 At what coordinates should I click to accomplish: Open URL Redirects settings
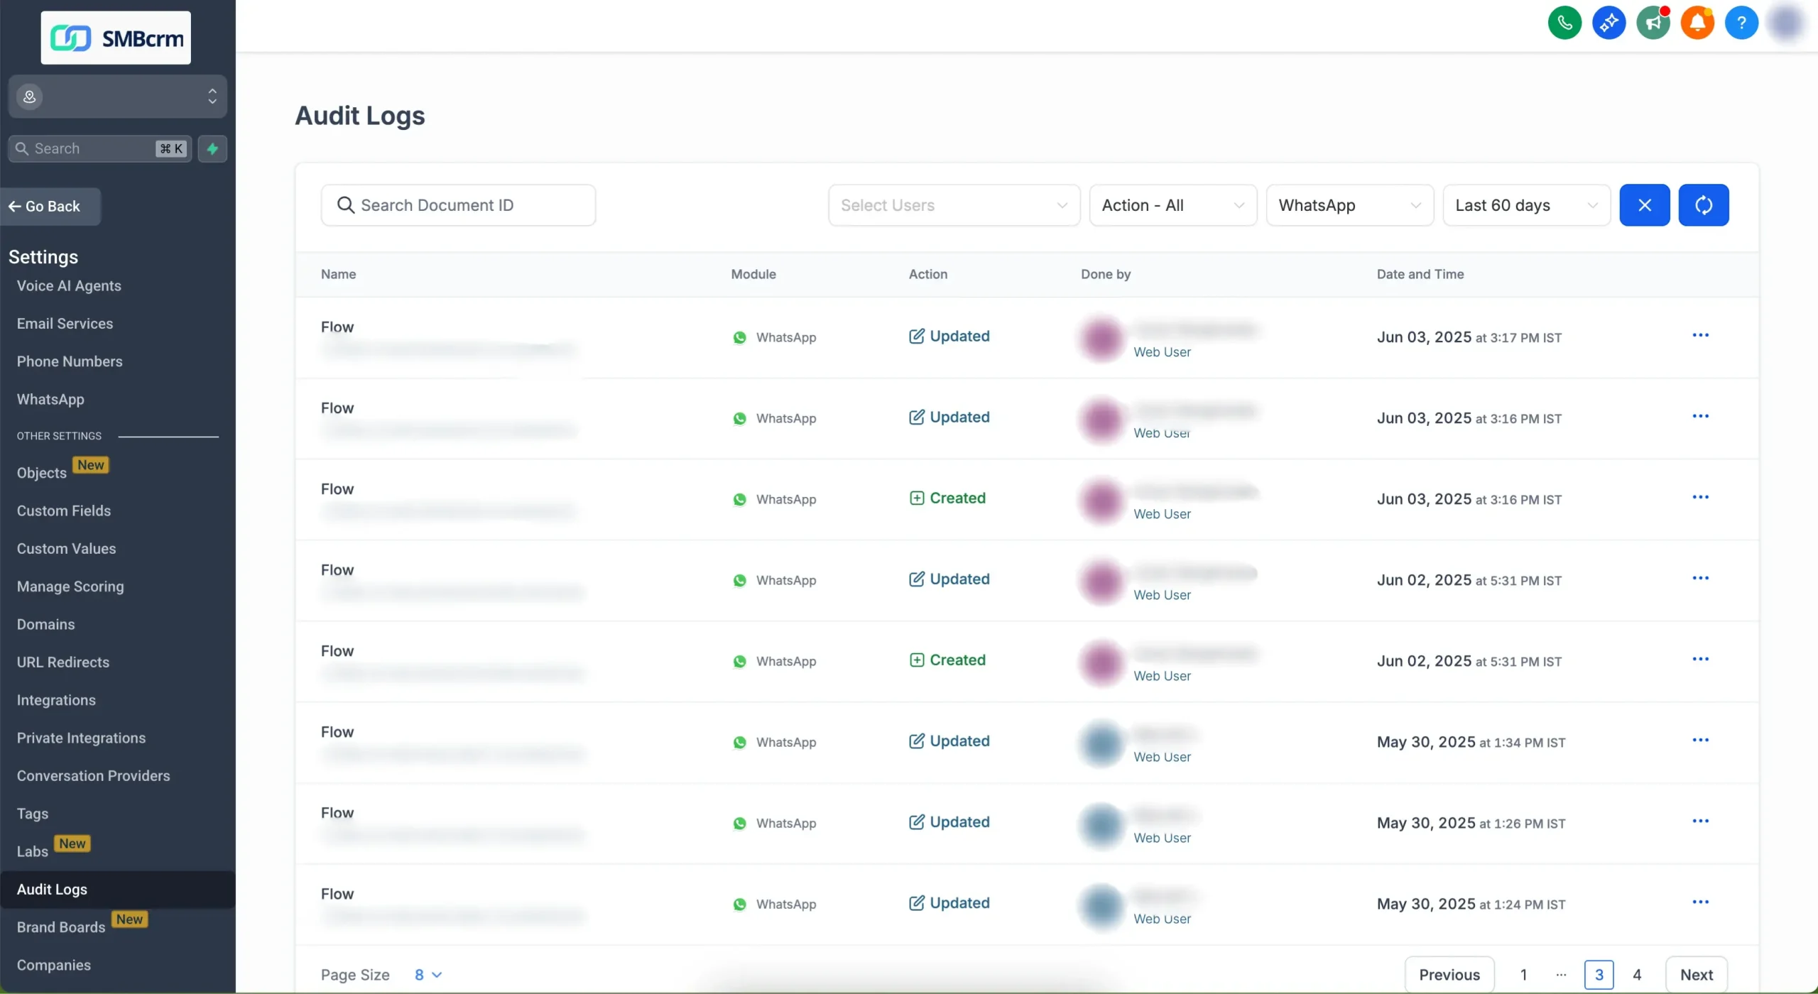[x=63, y=662]
